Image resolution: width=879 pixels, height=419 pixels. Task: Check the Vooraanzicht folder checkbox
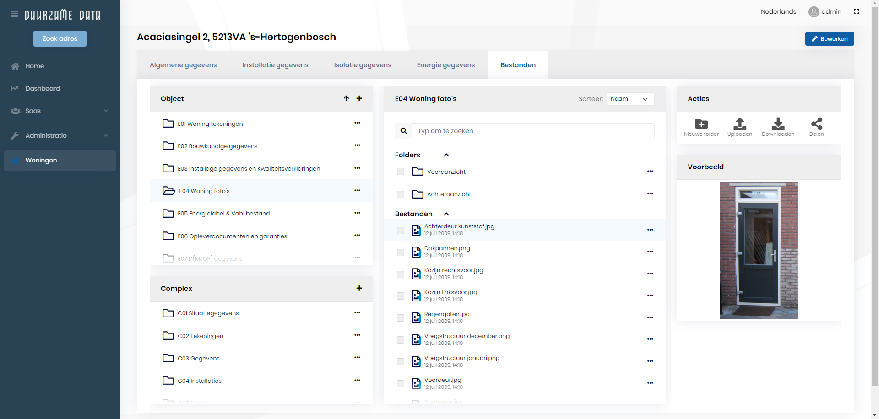click(x=401, y=172)
